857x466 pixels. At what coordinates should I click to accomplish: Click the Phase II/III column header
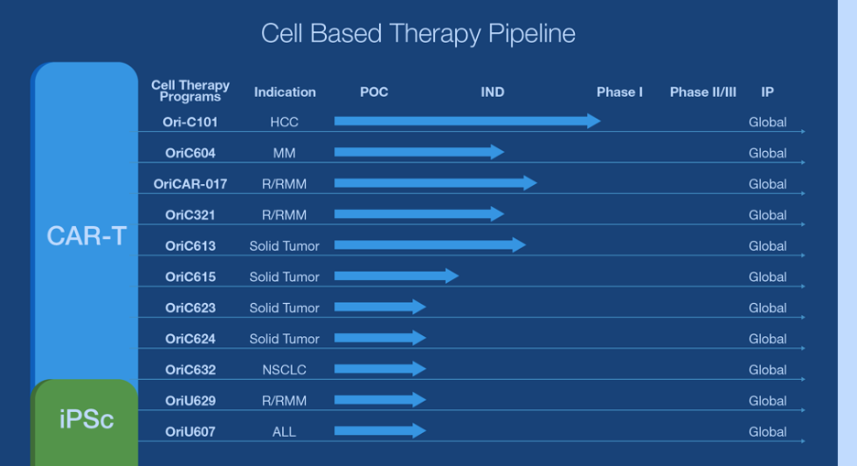(x=703, y=92)
